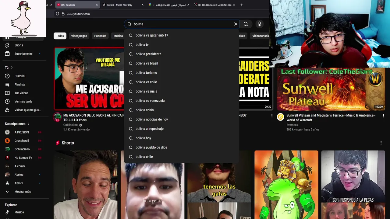Viewport: 390px width, 219px height.
Task: Open the Shorts section options menu
Action: tap(381, 143)
